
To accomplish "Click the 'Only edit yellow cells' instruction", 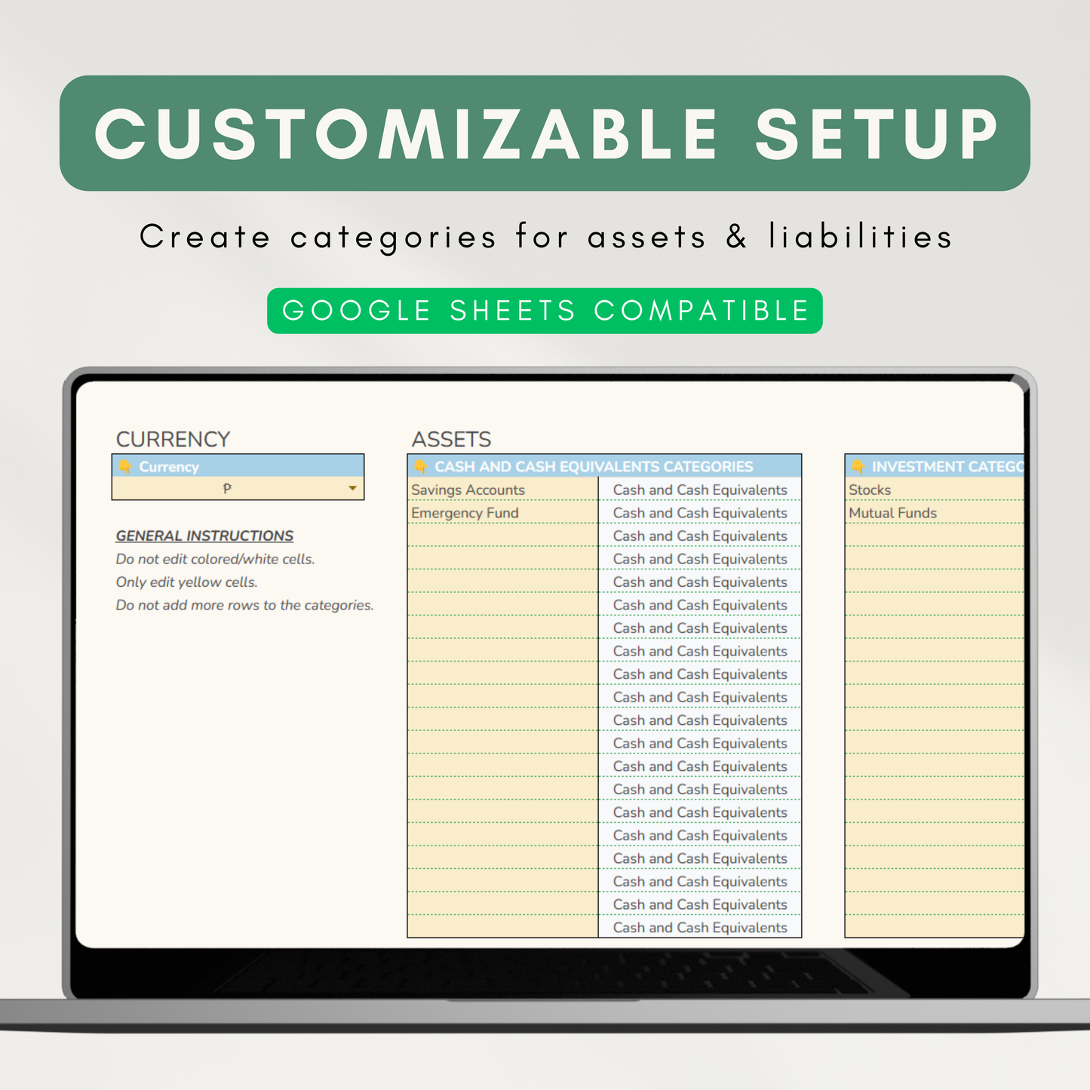I will 186,582.
